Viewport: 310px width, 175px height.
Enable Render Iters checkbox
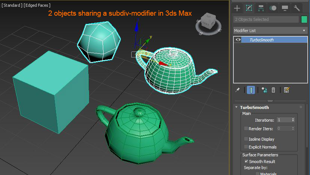(246, 128)
